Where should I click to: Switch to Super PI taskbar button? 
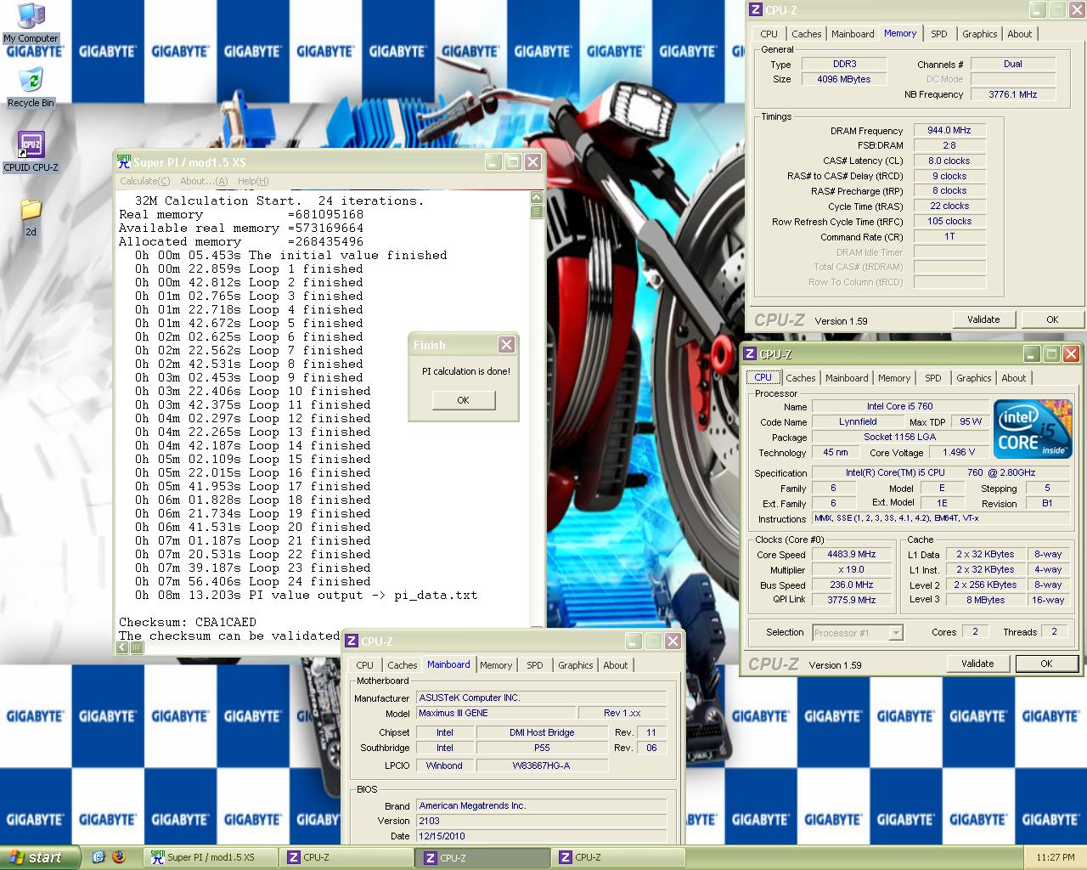pyautogui.click(x=211, y=858)
